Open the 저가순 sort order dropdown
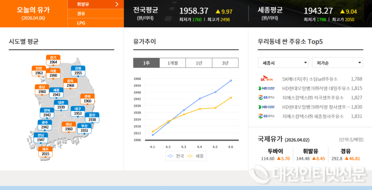 point(338,63)
